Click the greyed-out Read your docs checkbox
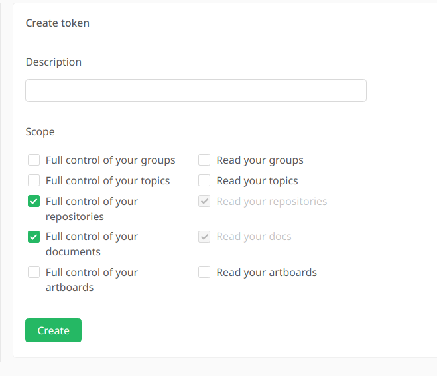Viewport: 437px width, 376px height. coord(204,236)
